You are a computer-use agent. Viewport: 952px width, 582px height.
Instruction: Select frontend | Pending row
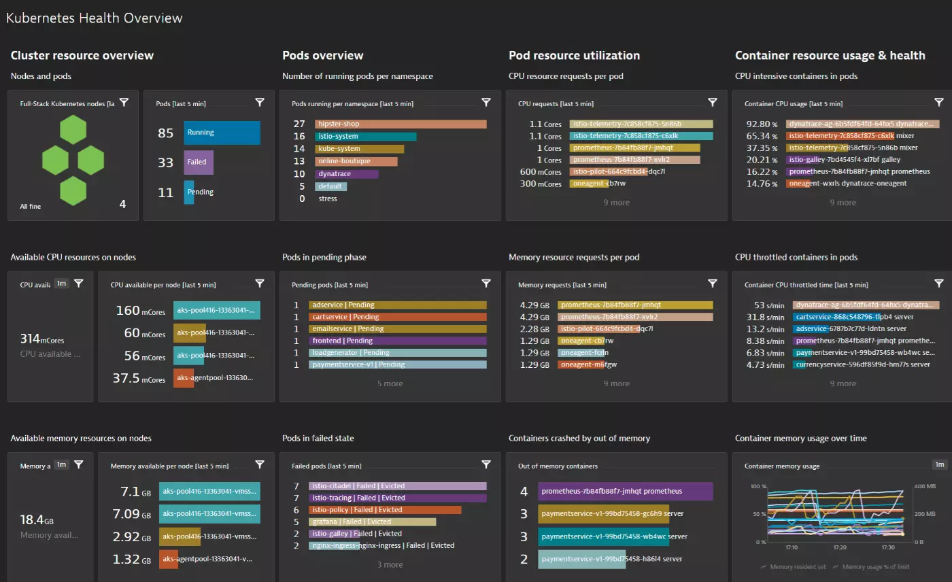[x=398, y=341]
